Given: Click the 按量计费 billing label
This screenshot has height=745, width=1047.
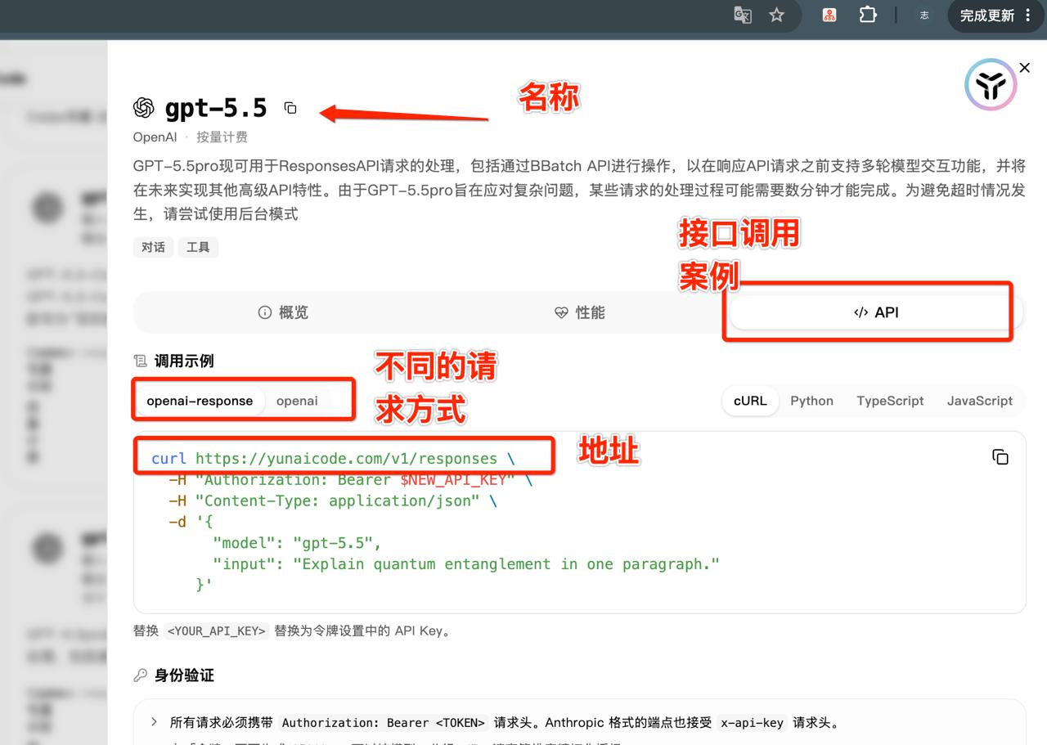Looking at the screenshot, I should (x=222, y=137).
